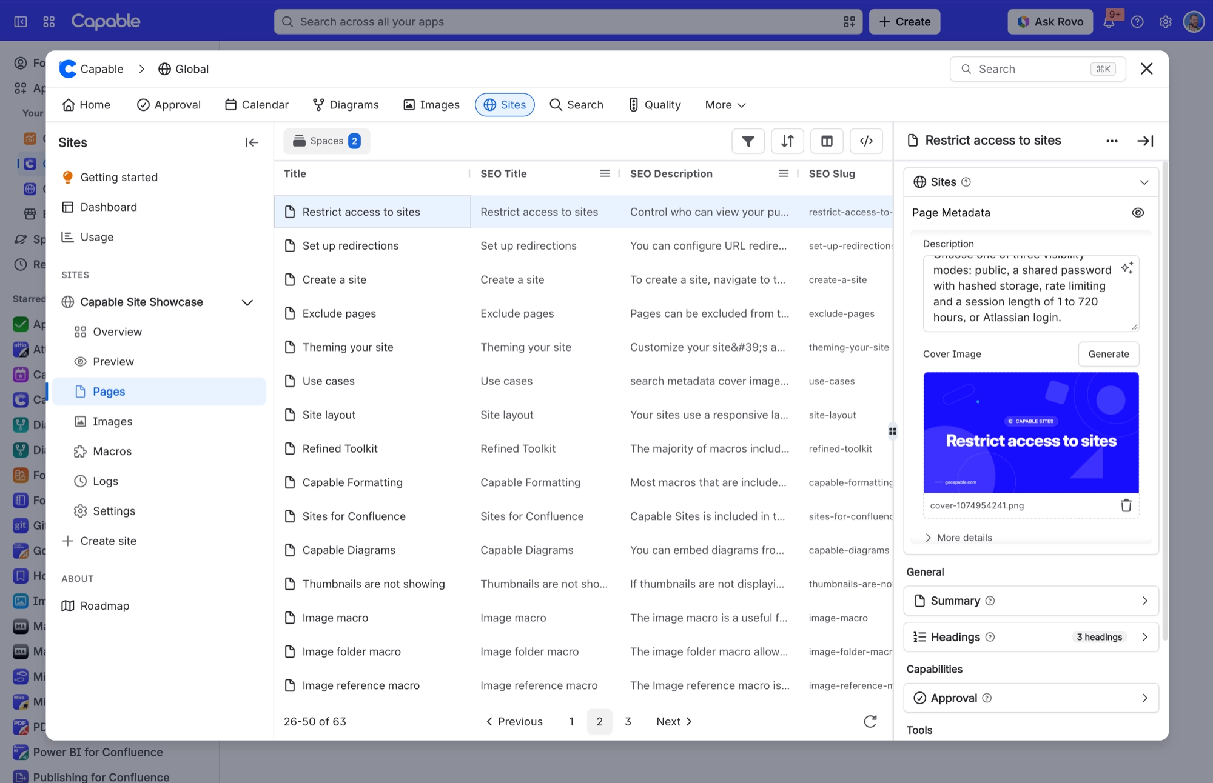This screenshot has width=1213, height=783.
Task: Click the Description text area
Action: pos(1030,293)
